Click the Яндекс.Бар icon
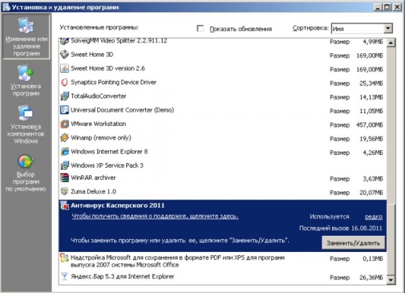405x293 pixels. click(x=64, y=276)
